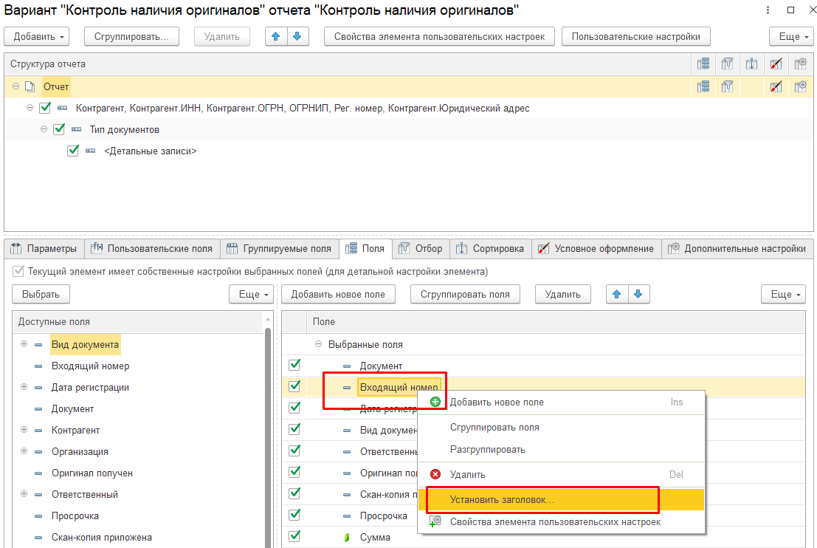The width and height of the screenshot is (817, 548).
Task: Click Свойства элемента пользовательских настроек toolbar button
Action: point(439,36)
